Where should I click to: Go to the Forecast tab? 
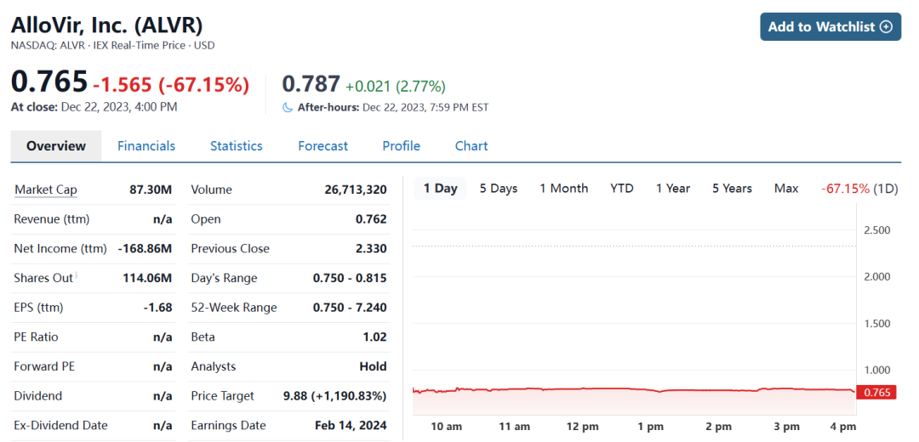[x=323, y=146]
